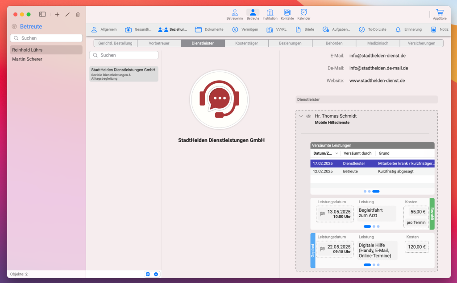Click the e-mail address info@stadthelden-dienst.de

[x=378, y=56]
